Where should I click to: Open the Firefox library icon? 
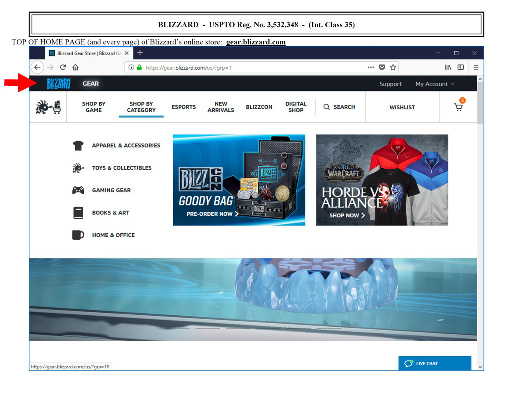click(x=448, y=67)
